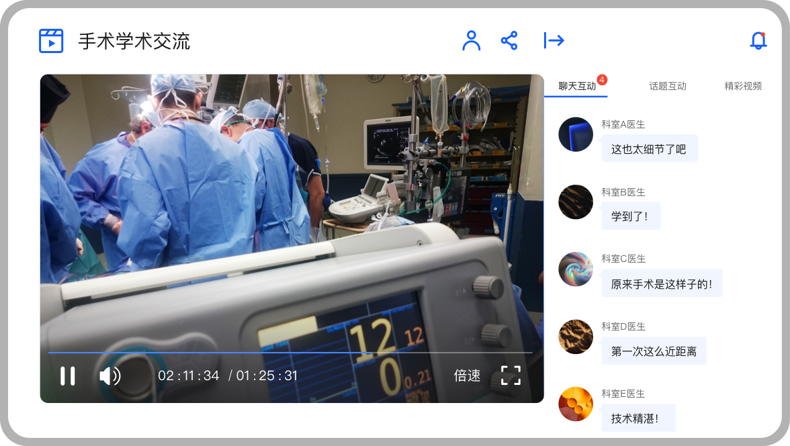The width and height of the screenshot is (790, 446).
Task: Switch to the 话题互动 tab
Action: pos(667,86)
